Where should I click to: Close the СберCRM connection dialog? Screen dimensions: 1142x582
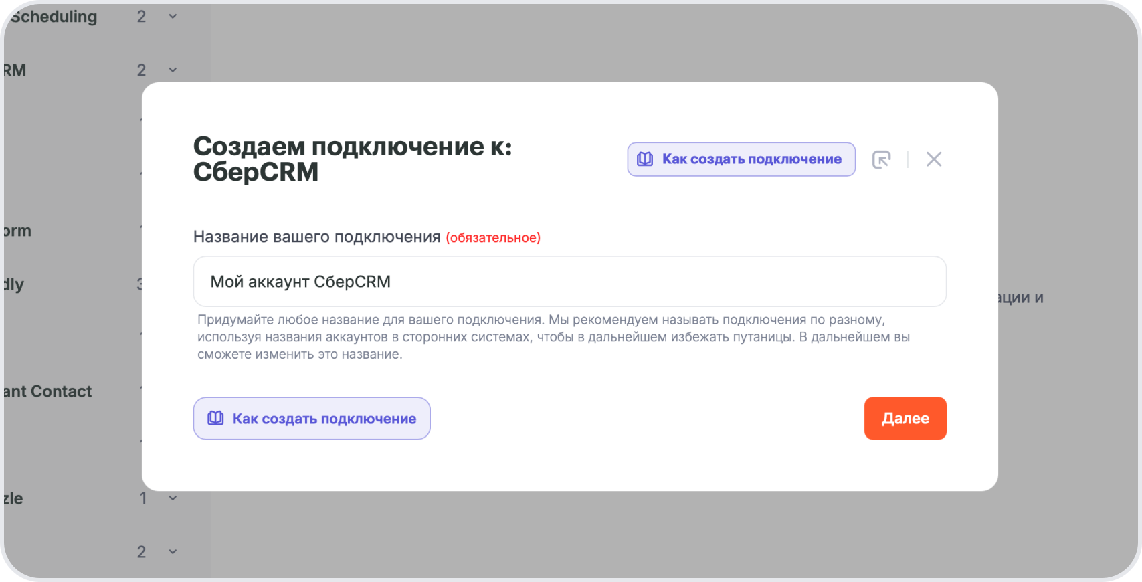tap(933, 159)
